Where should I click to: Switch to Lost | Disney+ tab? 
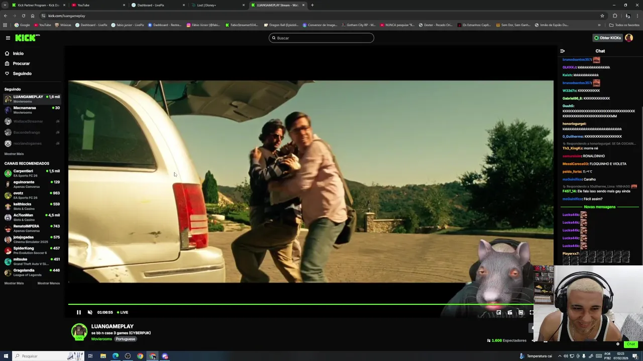(x=218, y=5)
